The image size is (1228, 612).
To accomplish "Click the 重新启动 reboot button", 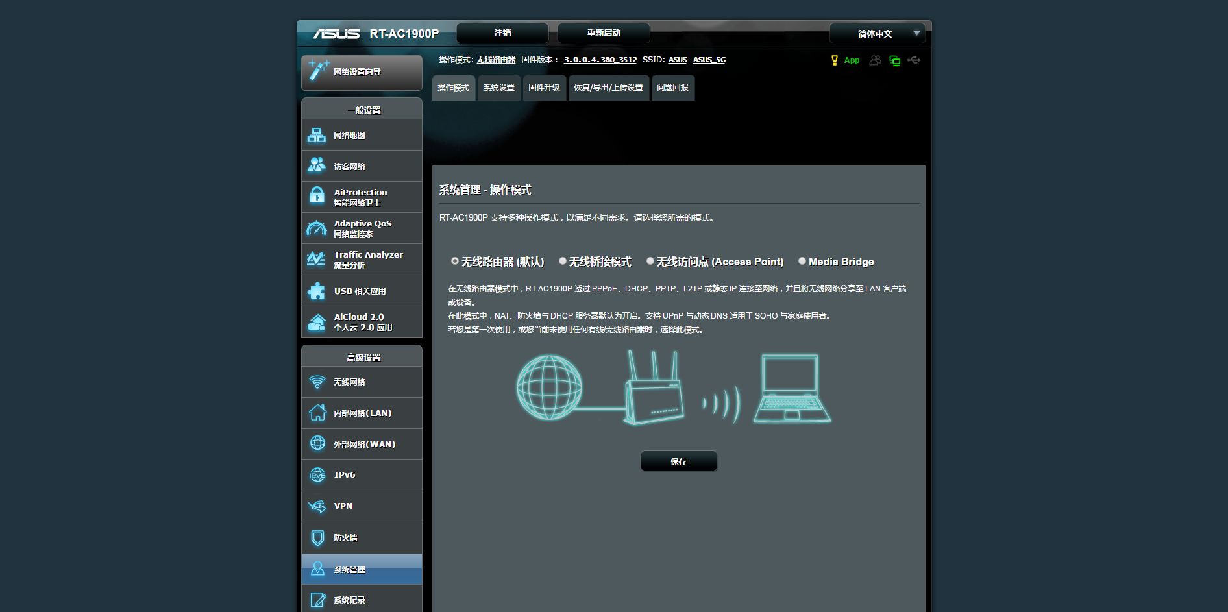I will [x=604, y=32].
